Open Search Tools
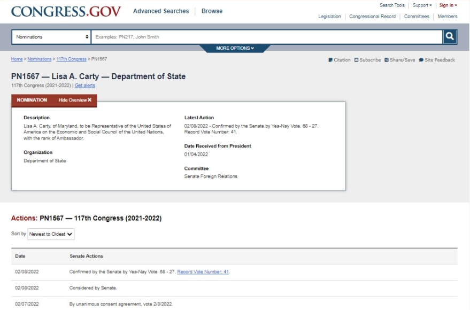Screen dimensions: 470x310 pyautogui.click(x=392, y=5)
